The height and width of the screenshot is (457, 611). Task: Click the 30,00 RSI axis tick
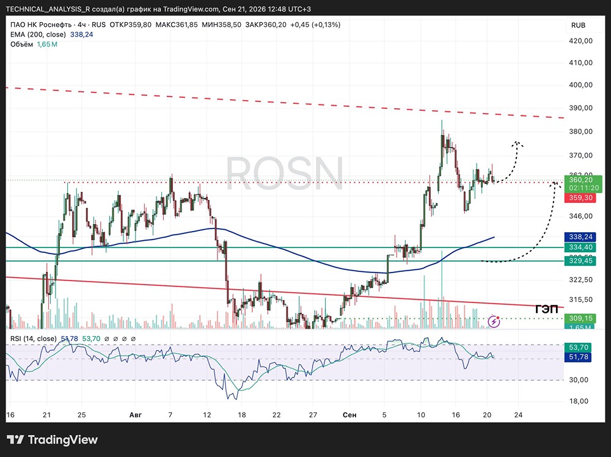(x=579, y=380)
